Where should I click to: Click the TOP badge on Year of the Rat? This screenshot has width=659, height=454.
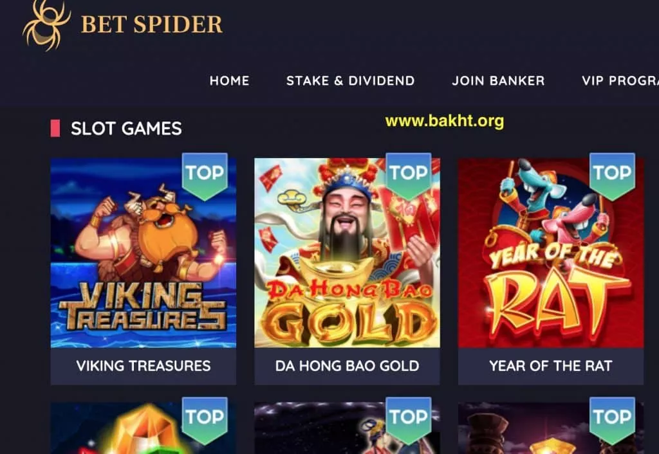coord(613,176)
